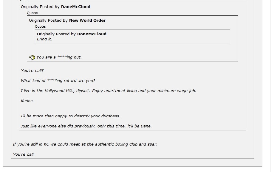Click the authentic boxing club sentence

pyautogui.click(x=85, y=144)
